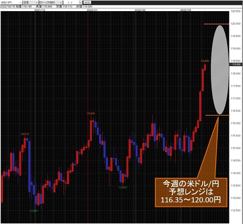Image resolution: width=243 pixels, height=224 pixels.
Task: Click the 2021/12 date axis label
Action: coord(40,10)
